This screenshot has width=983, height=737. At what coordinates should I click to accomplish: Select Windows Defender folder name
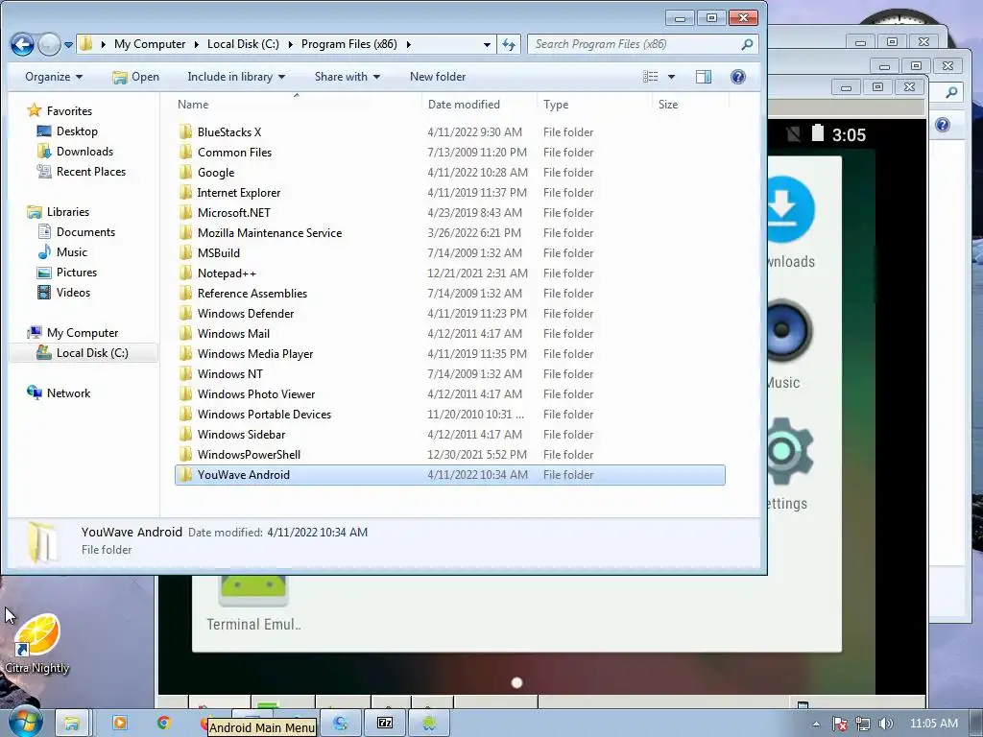(x=245, y=314)
